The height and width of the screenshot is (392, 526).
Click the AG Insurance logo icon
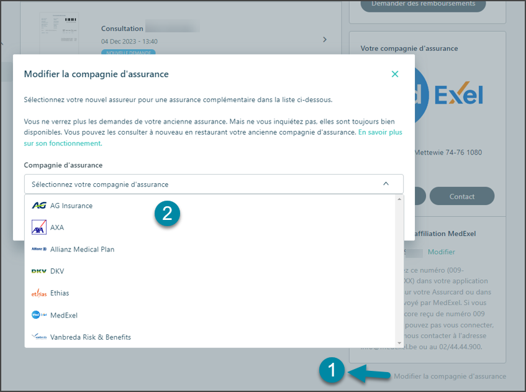[39, 206]
